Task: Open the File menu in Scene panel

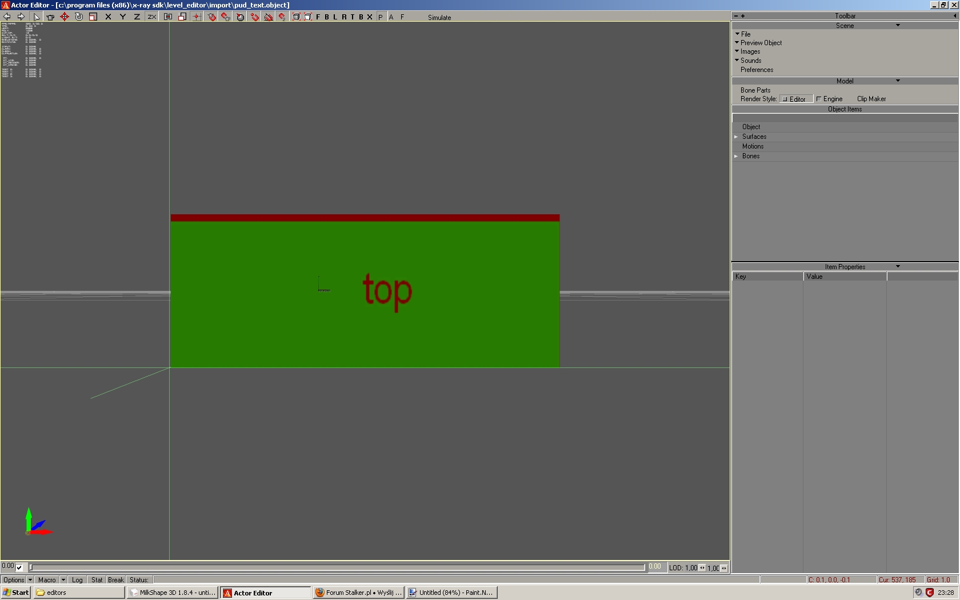Action: [x=746, y=34]
